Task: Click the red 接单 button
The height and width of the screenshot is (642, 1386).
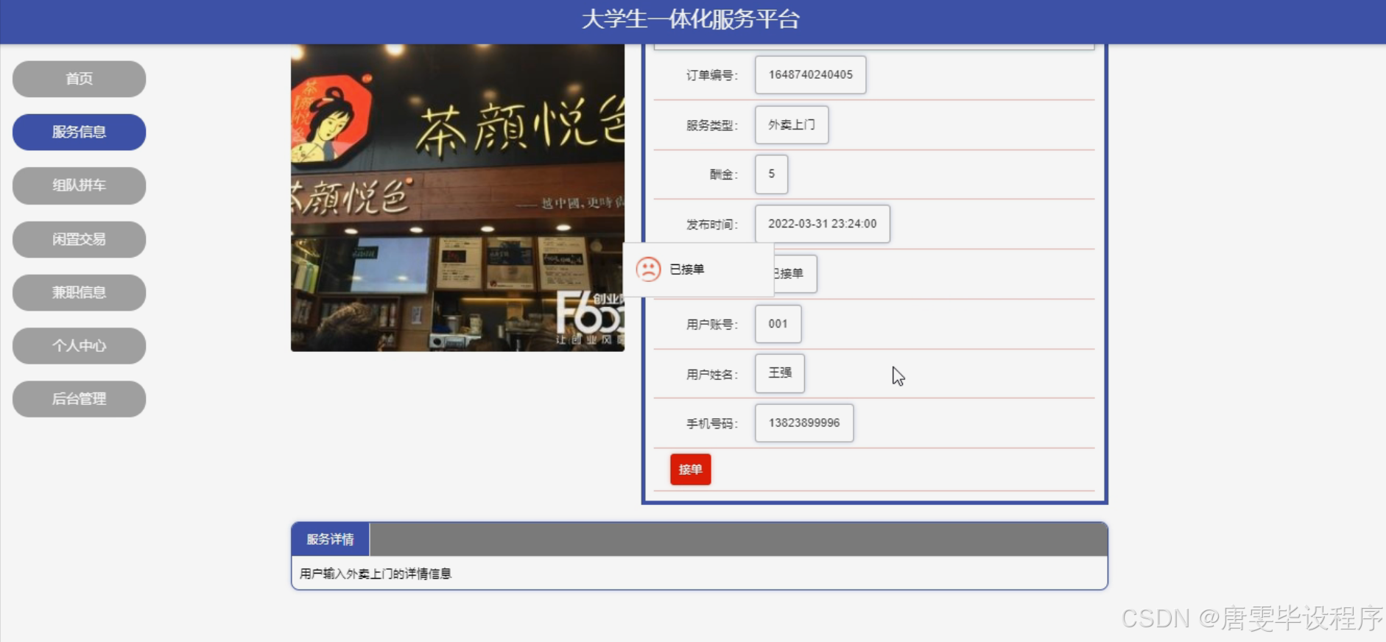Action: tap(690, 470)
